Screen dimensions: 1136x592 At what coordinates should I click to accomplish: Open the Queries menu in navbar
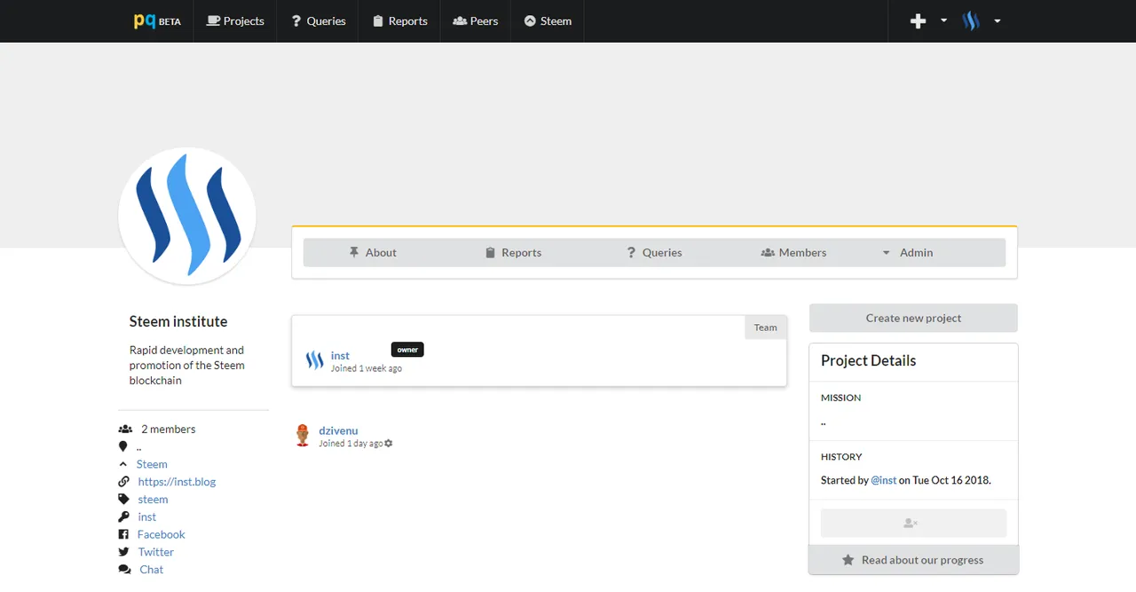tap(319, 21)
